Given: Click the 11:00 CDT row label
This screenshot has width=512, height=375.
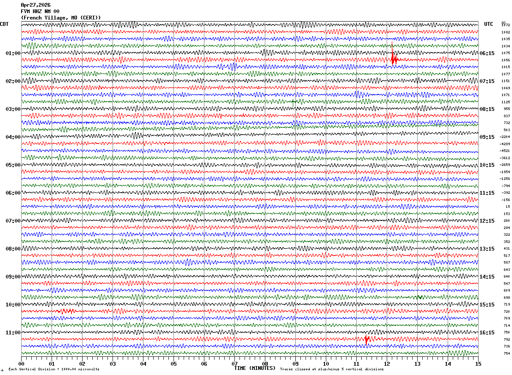Looking at the screenshot, I should point(13,333).
